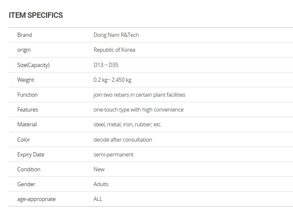Select the Size(Capacity) label
The height and width of the screenshot is (212, 293).
33,65
